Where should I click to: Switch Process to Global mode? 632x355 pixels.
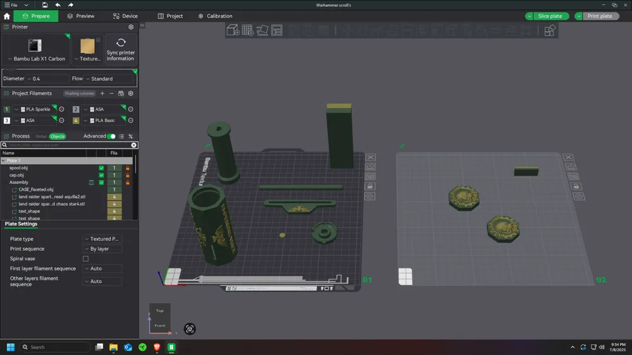(41, 136)
